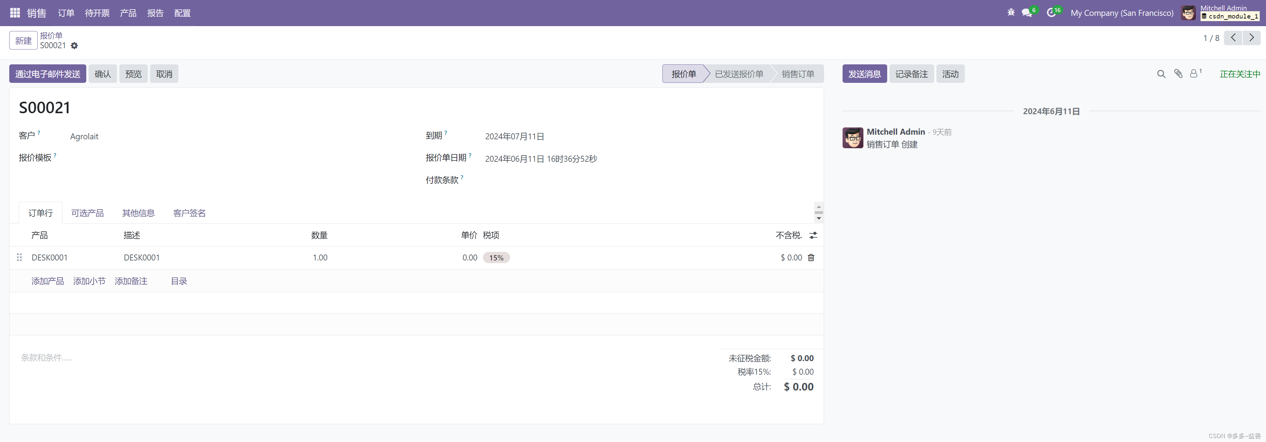
Task: Go to next record arrow
Action: pos(1251,38)
